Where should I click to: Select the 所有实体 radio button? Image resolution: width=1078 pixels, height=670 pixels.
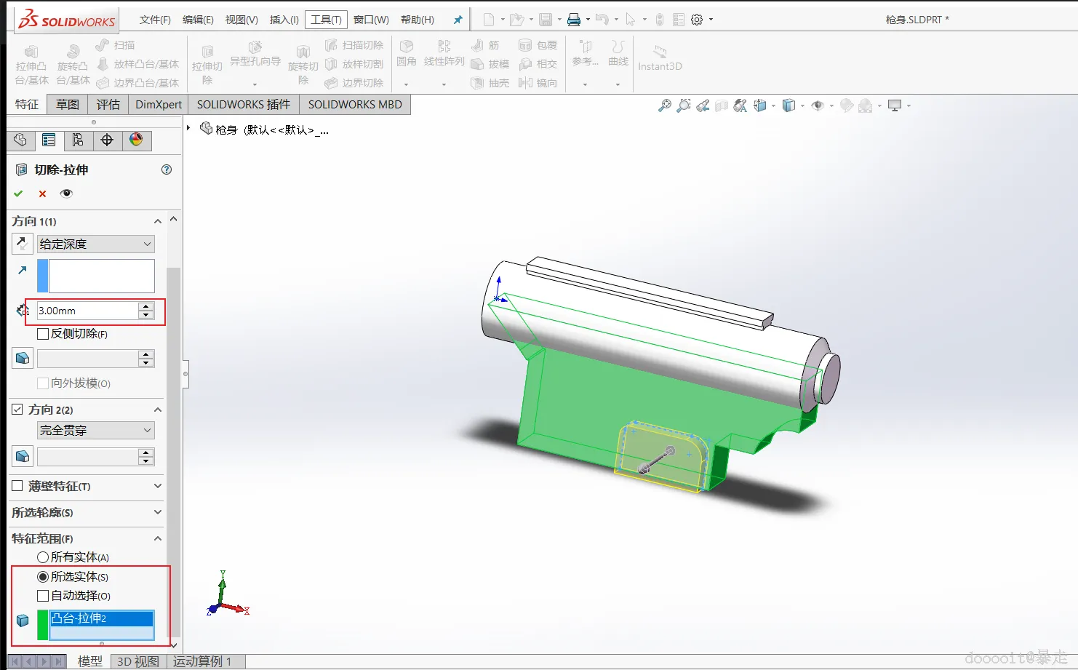click(43, 557)
